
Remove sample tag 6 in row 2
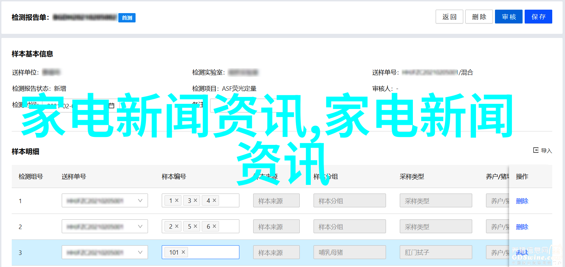214,226
